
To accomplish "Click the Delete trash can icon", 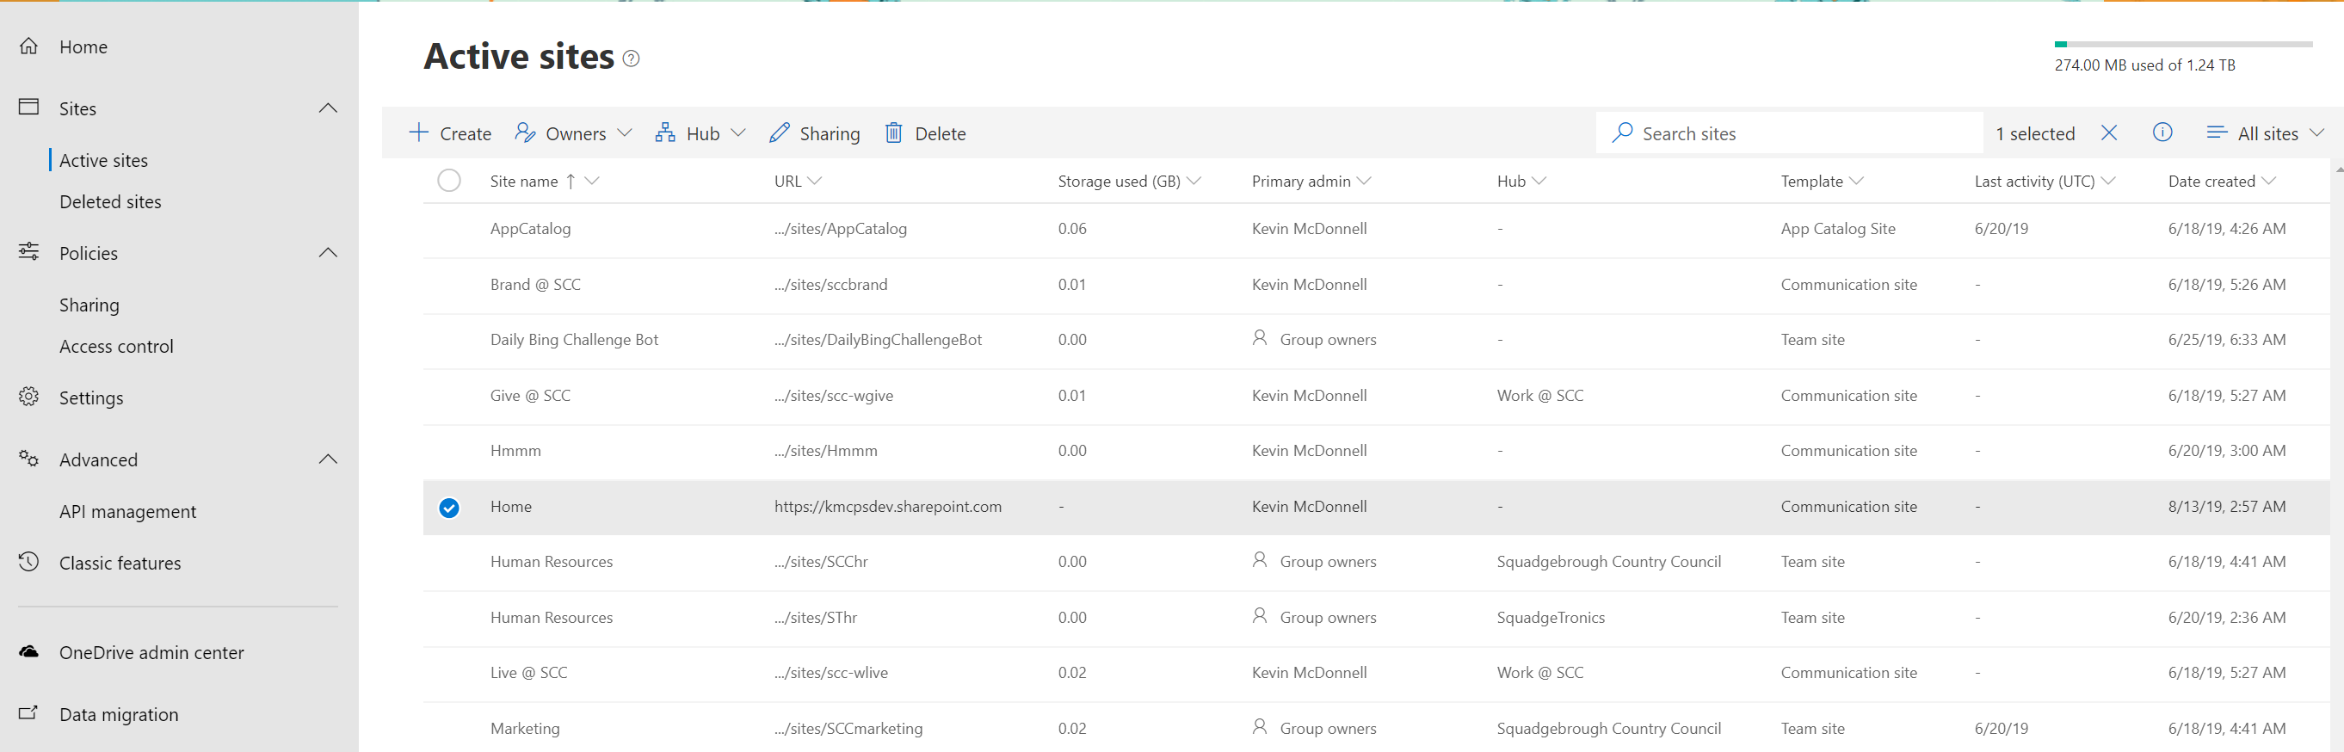I will point(893,133).
